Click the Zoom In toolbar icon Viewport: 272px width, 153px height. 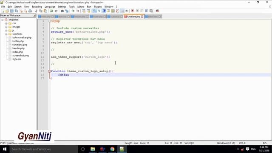(73, 11)
